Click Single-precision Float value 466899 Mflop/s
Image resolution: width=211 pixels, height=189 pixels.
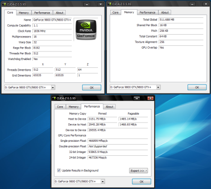click(118, 141)
